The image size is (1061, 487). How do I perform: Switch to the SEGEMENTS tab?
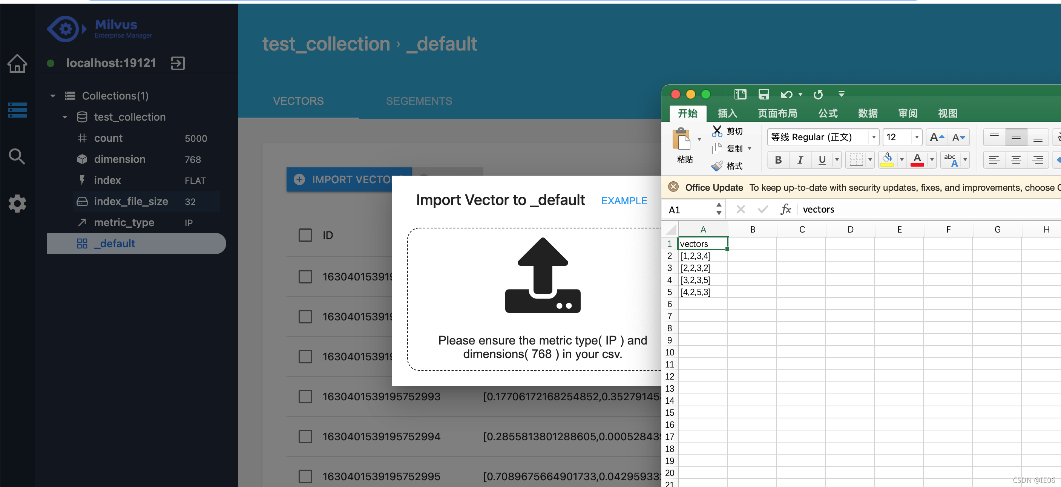pyautogui.click(x=419, y=101)
